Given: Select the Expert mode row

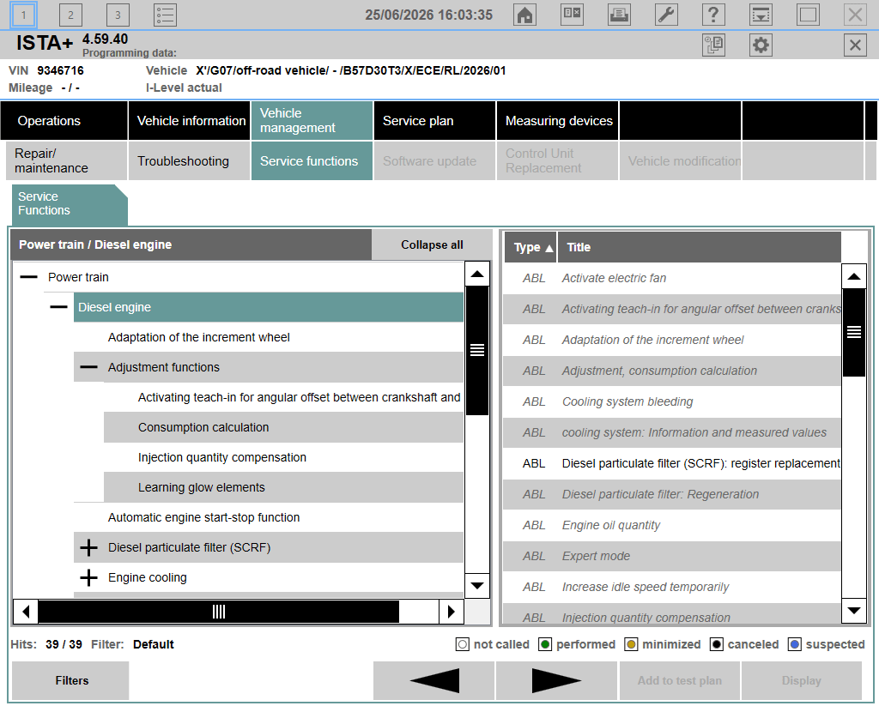Looking at the screenshot, I should (671, 556).
